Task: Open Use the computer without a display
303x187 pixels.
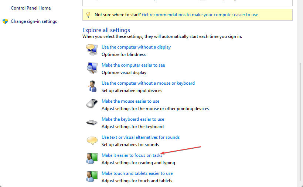Action: click(x=136, y=47)
